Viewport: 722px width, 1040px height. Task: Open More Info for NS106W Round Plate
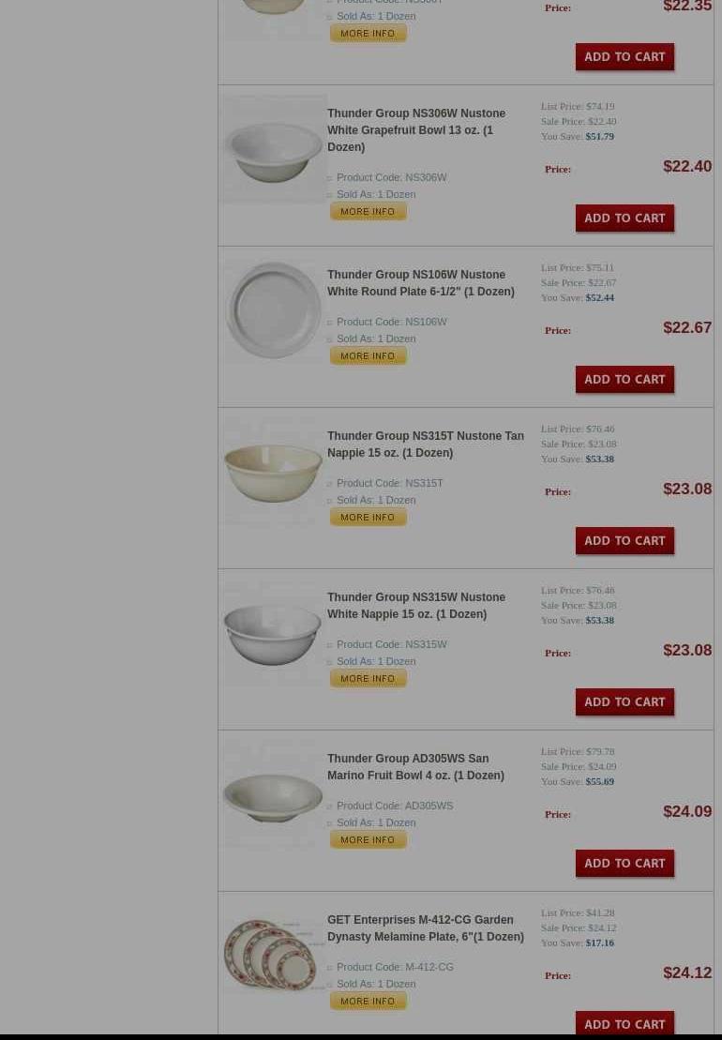(x=368, y=356)
